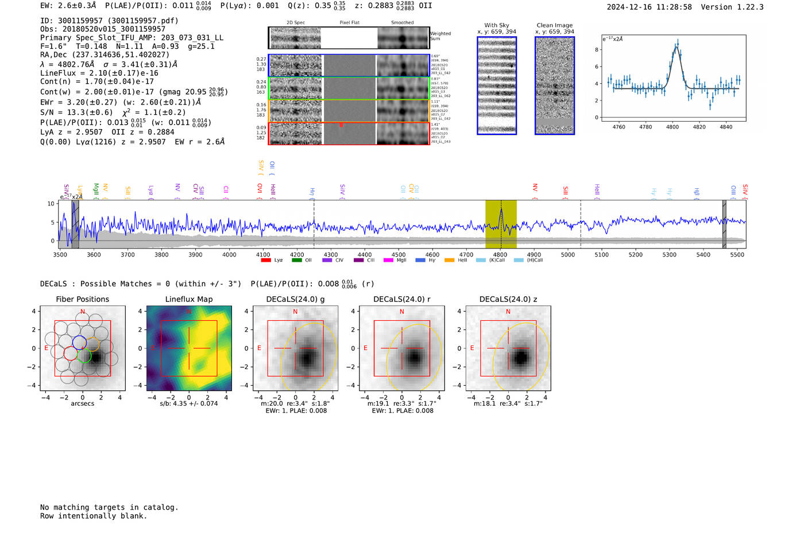The height and width of the screenshot is (547, 804).
Task: Click the red fiber circle in Fiber Positions
Action: tap(71, 353)
